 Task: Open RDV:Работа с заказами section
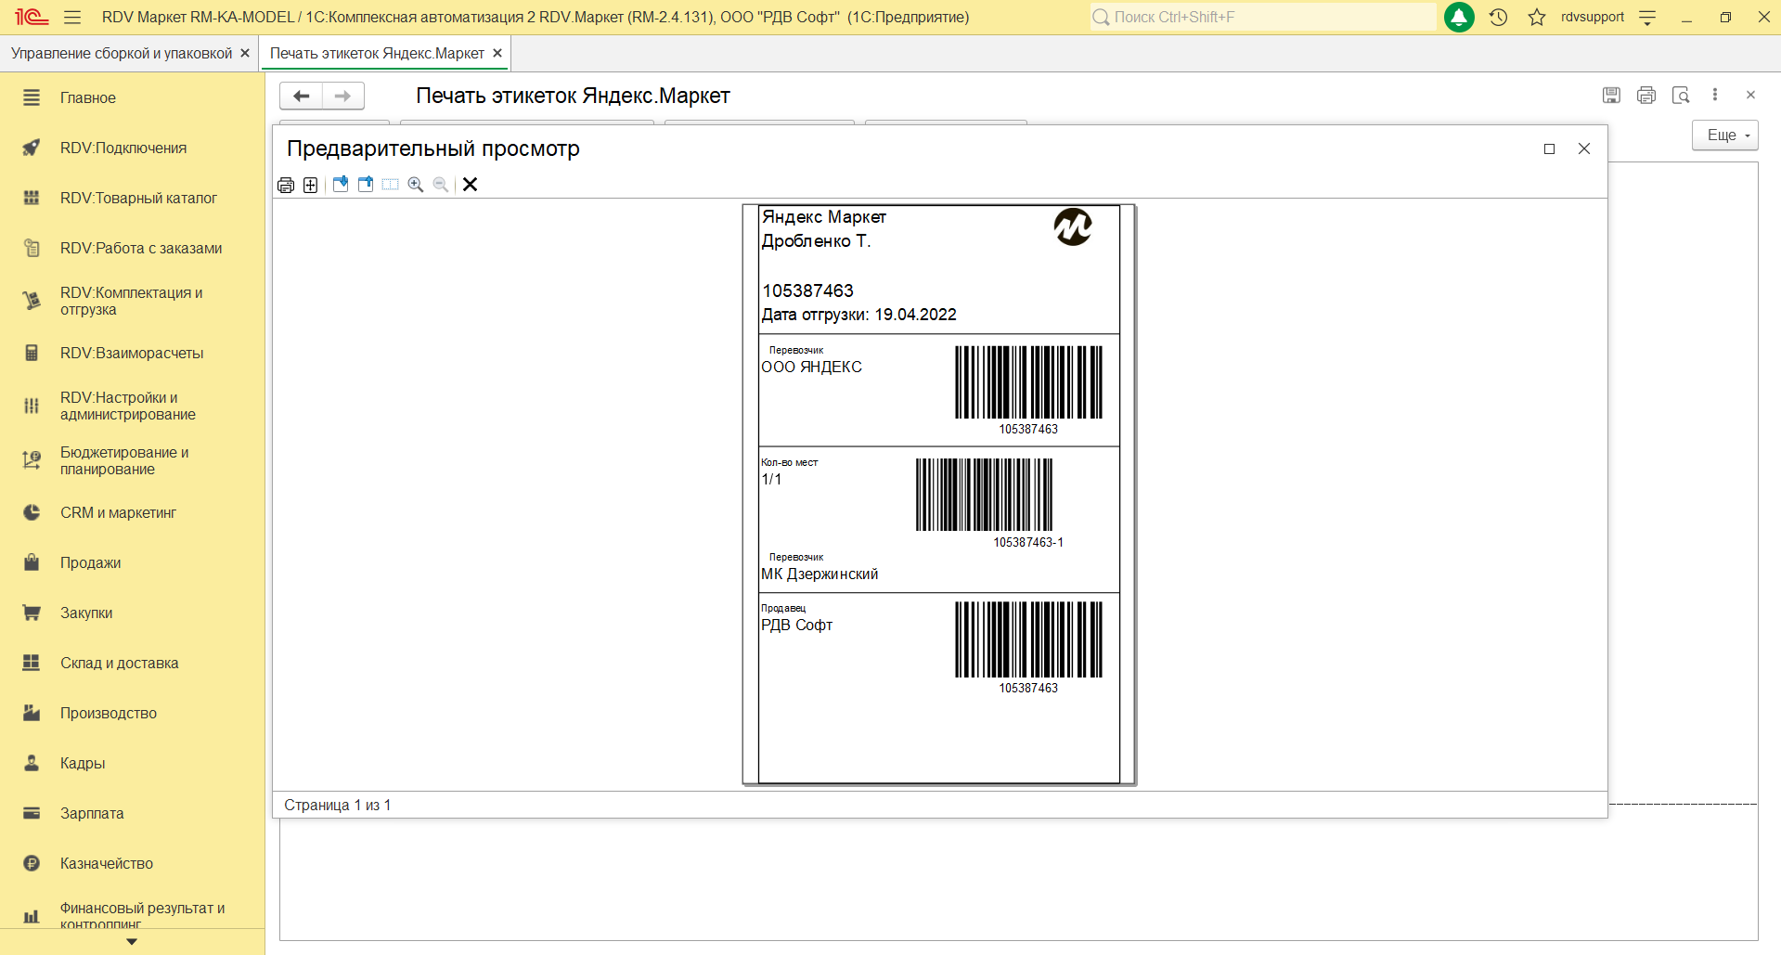pyautogui.click(x=141, y=248)
